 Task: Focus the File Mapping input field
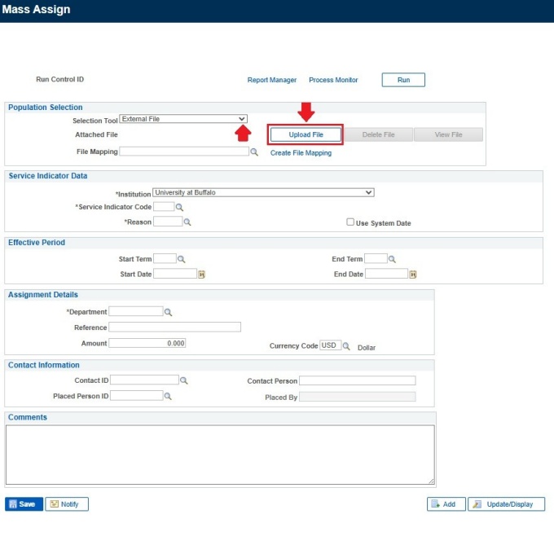click(x=184, y=152)
